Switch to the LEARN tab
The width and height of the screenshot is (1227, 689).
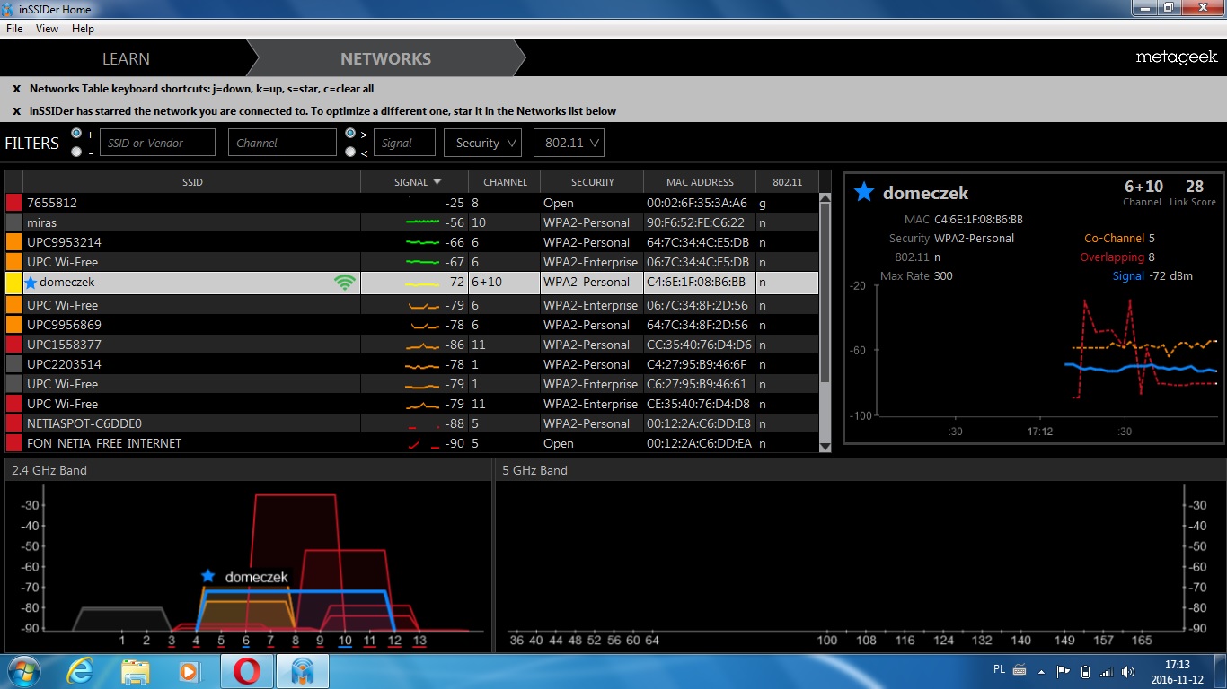126,58
